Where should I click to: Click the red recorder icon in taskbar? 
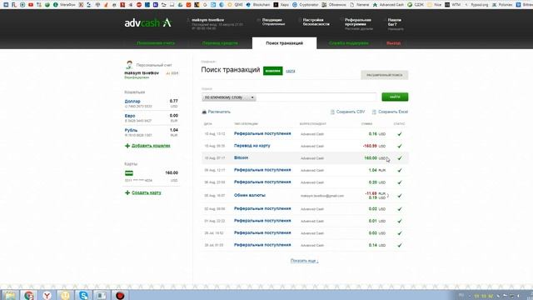(120, 295)
